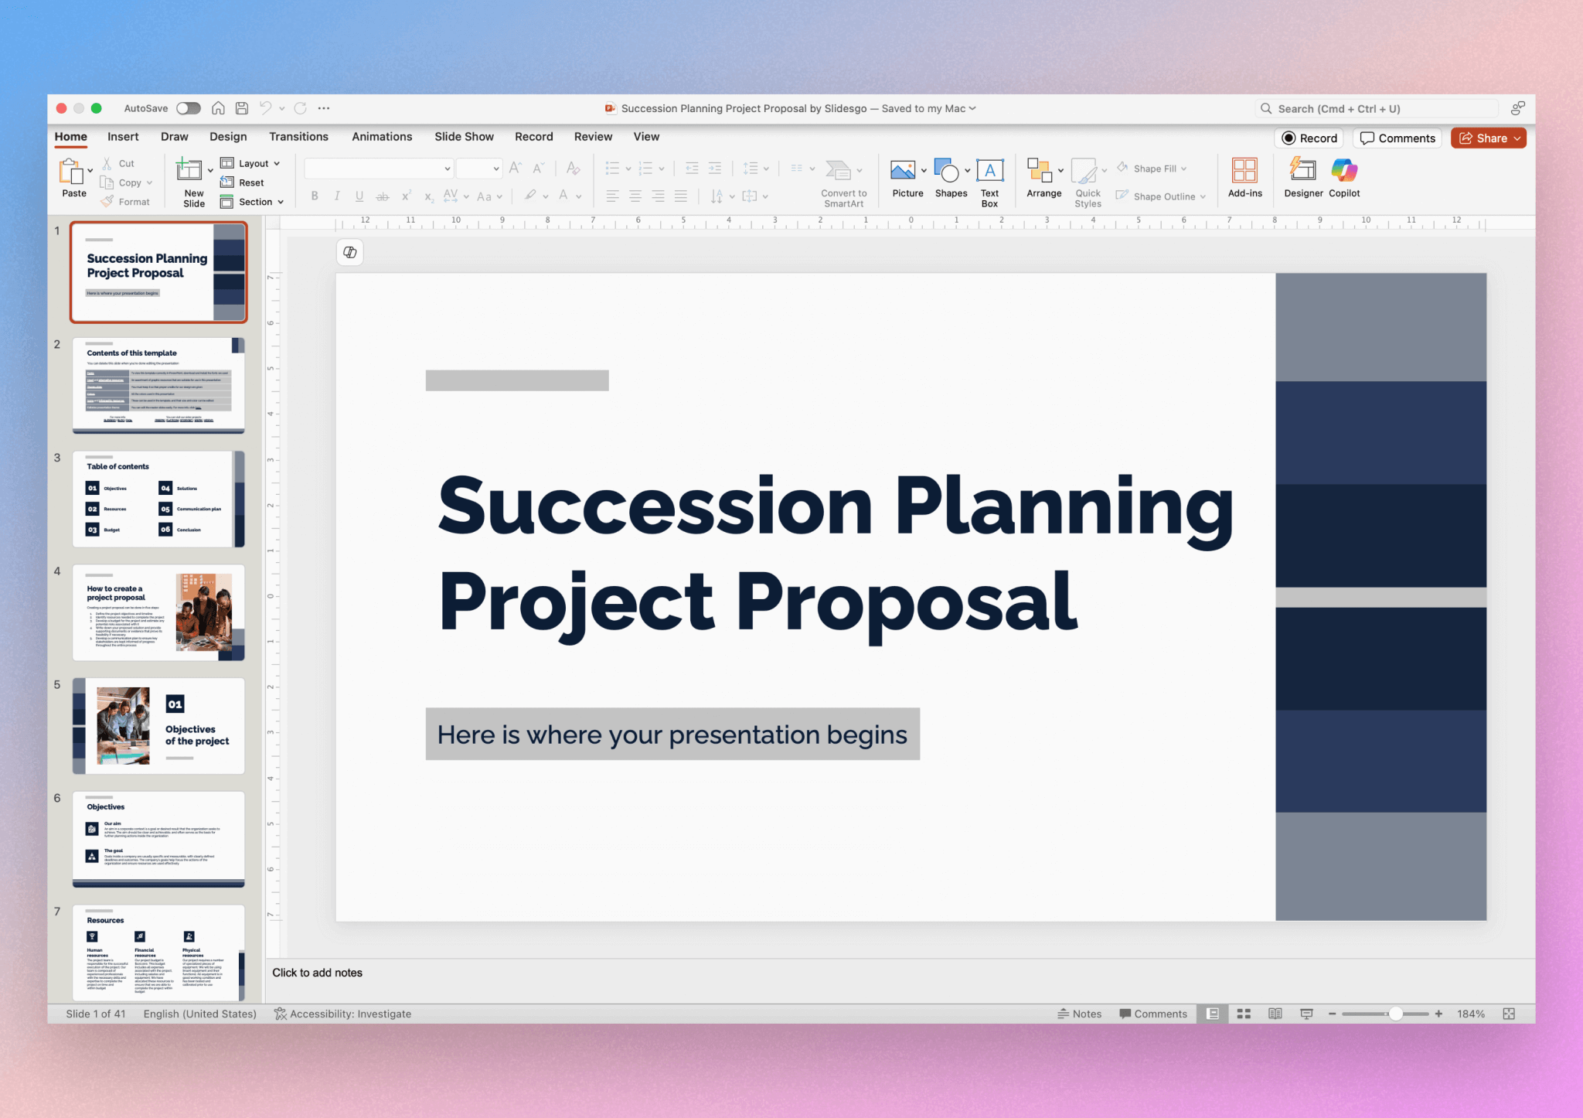Screen dimensions: 1583x1118
Task: Click the Save icon in title bar
Action: tap(242, 108)
